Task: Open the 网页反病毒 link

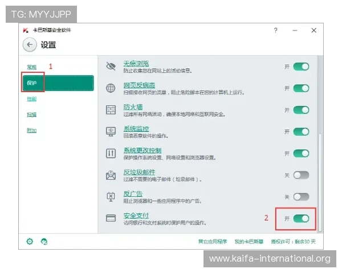Action: coord(139,85)
